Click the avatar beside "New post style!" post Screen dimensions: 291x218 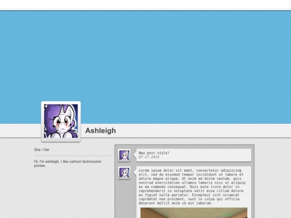tap(124, 156)
